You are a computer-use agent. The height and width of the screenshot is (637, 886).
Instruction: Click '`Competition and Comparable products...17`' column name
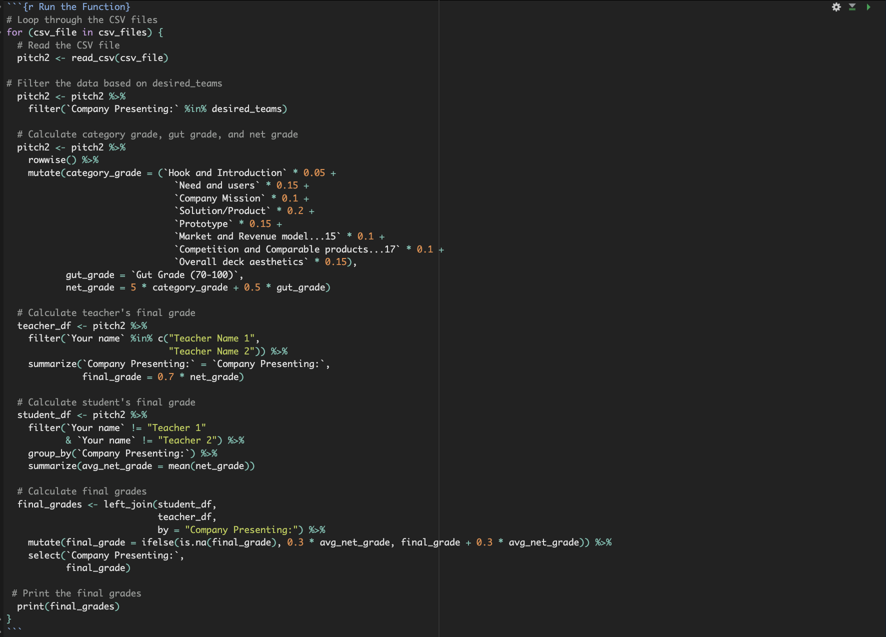pyautogui.click(x=287, y=249)
